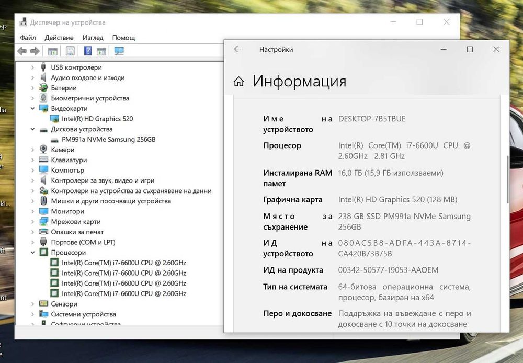Expand the USB контролери node
Viewport: 523px width, 363px height.
[32, 67]
